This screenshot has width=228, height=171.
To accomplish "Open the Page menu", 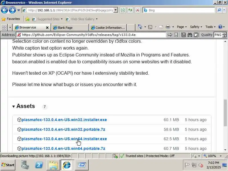I will pos(182,27).
